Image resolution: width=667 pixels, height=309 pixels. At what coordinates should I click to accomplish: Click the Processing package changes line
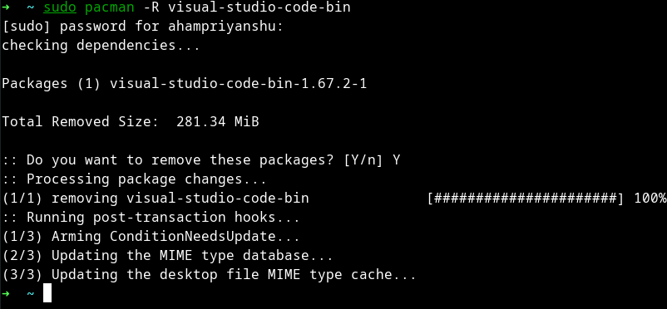(x=135, y=179)
